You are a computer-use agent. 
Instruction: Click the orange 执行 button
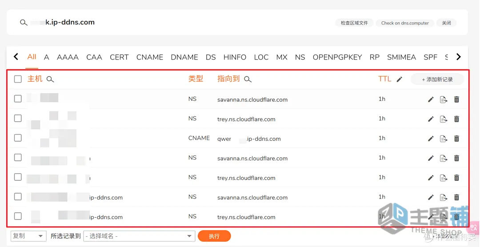tap(214, 236)
